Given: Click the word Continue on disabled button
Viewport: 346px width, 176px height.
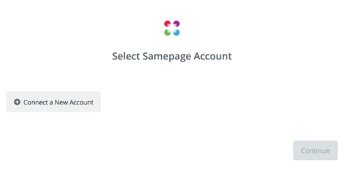Looking at the screenshot, I should (x=316, y=151).
